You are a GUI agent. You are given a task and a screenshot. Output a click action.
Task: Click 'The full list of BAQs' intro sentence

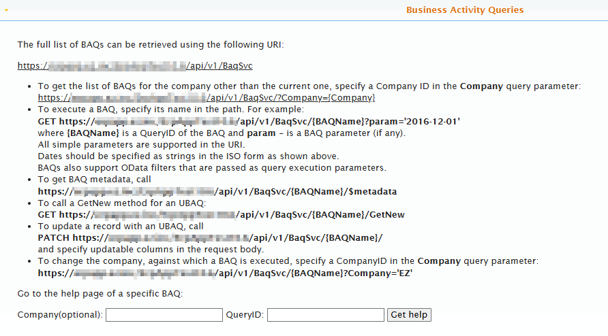[151, 45]
